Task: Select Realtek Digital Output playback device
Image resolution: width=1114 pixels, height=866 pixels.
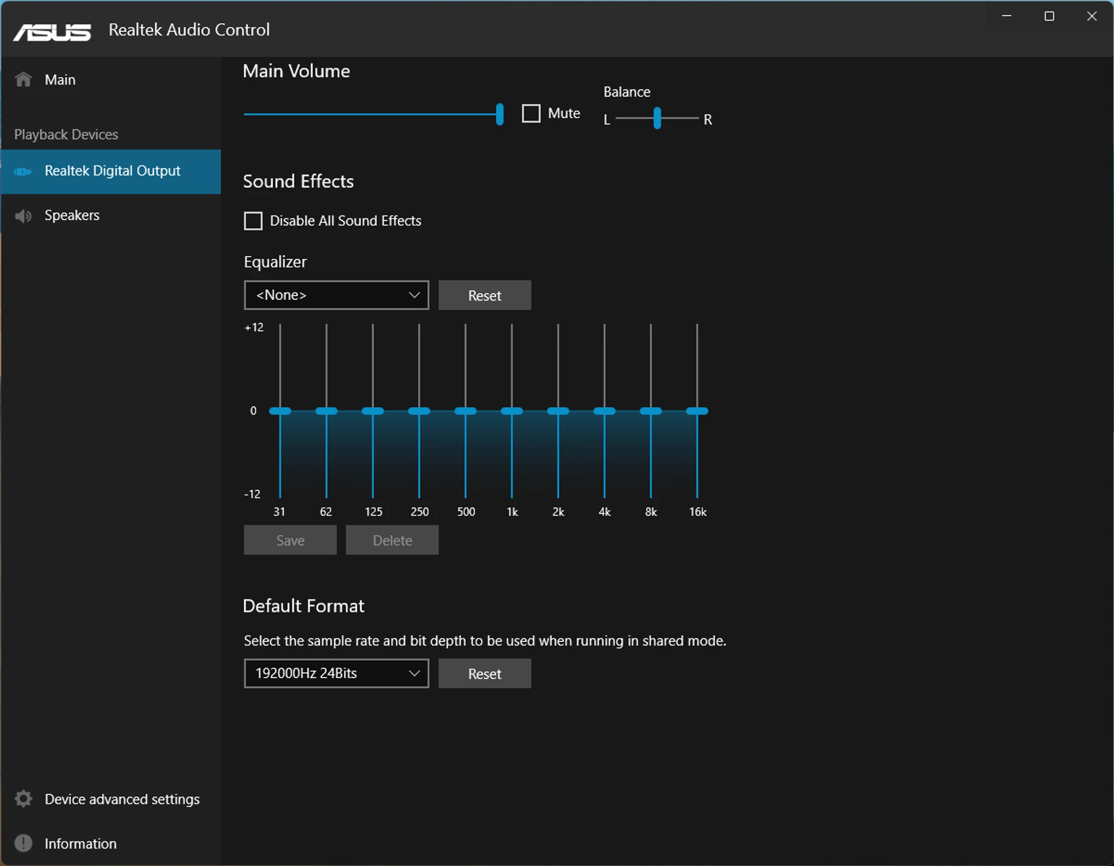Action: tap(110, 171)
